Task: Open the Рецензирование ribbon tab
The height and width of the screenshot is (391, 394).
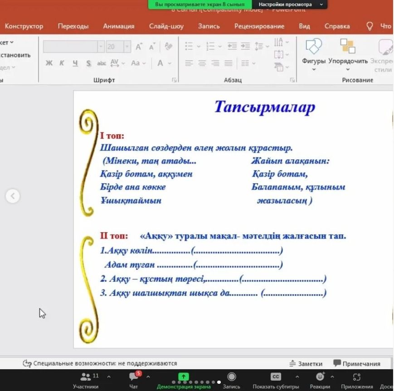Action: [259, 26]
